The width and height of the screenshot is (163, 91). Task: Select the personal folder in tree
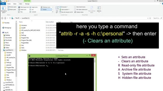9,65
